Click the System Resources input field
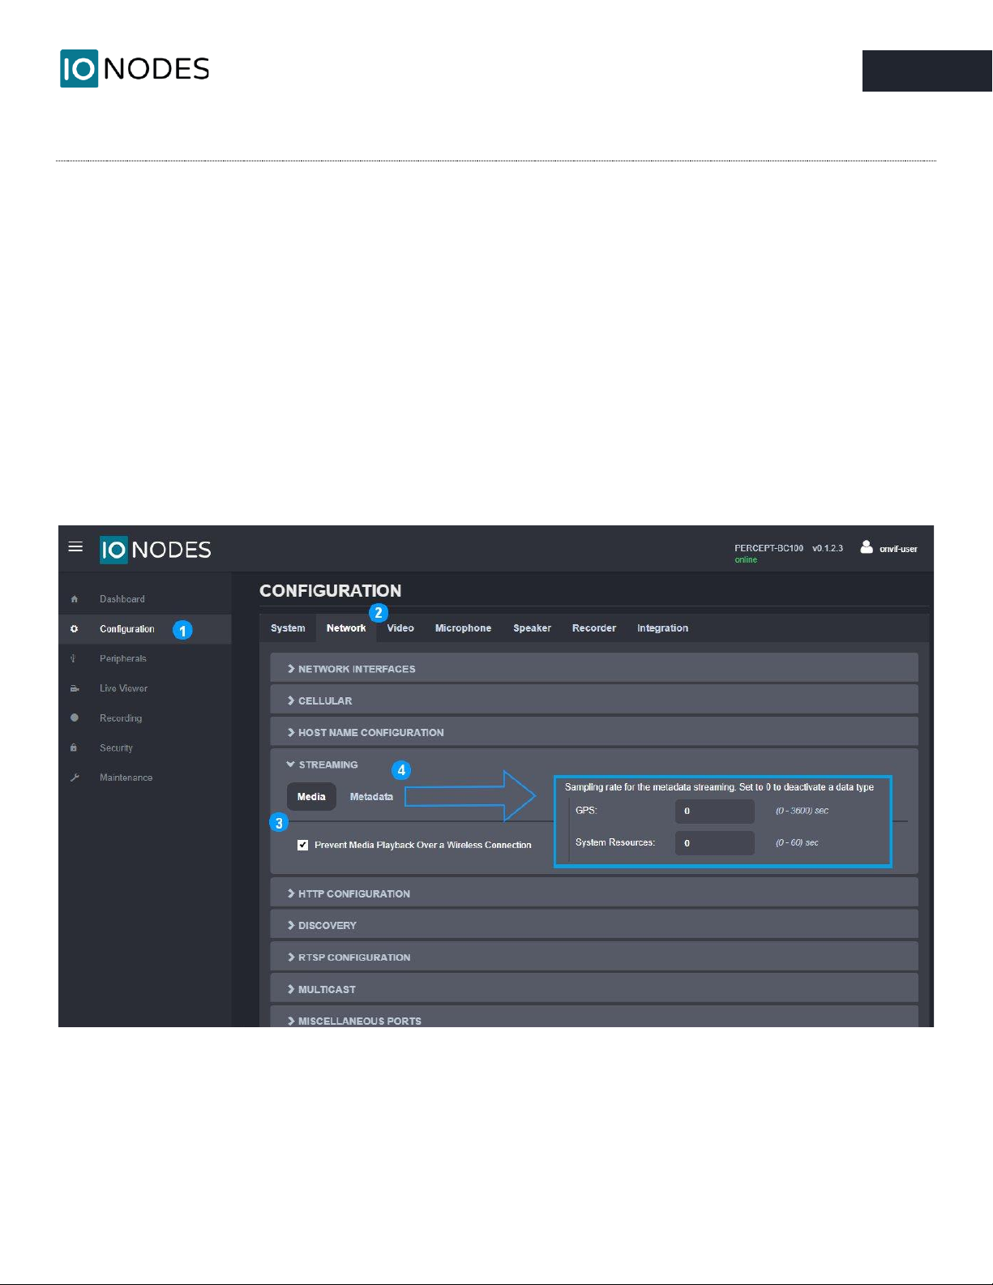993x1285 pixels. (x=714, y=843)
